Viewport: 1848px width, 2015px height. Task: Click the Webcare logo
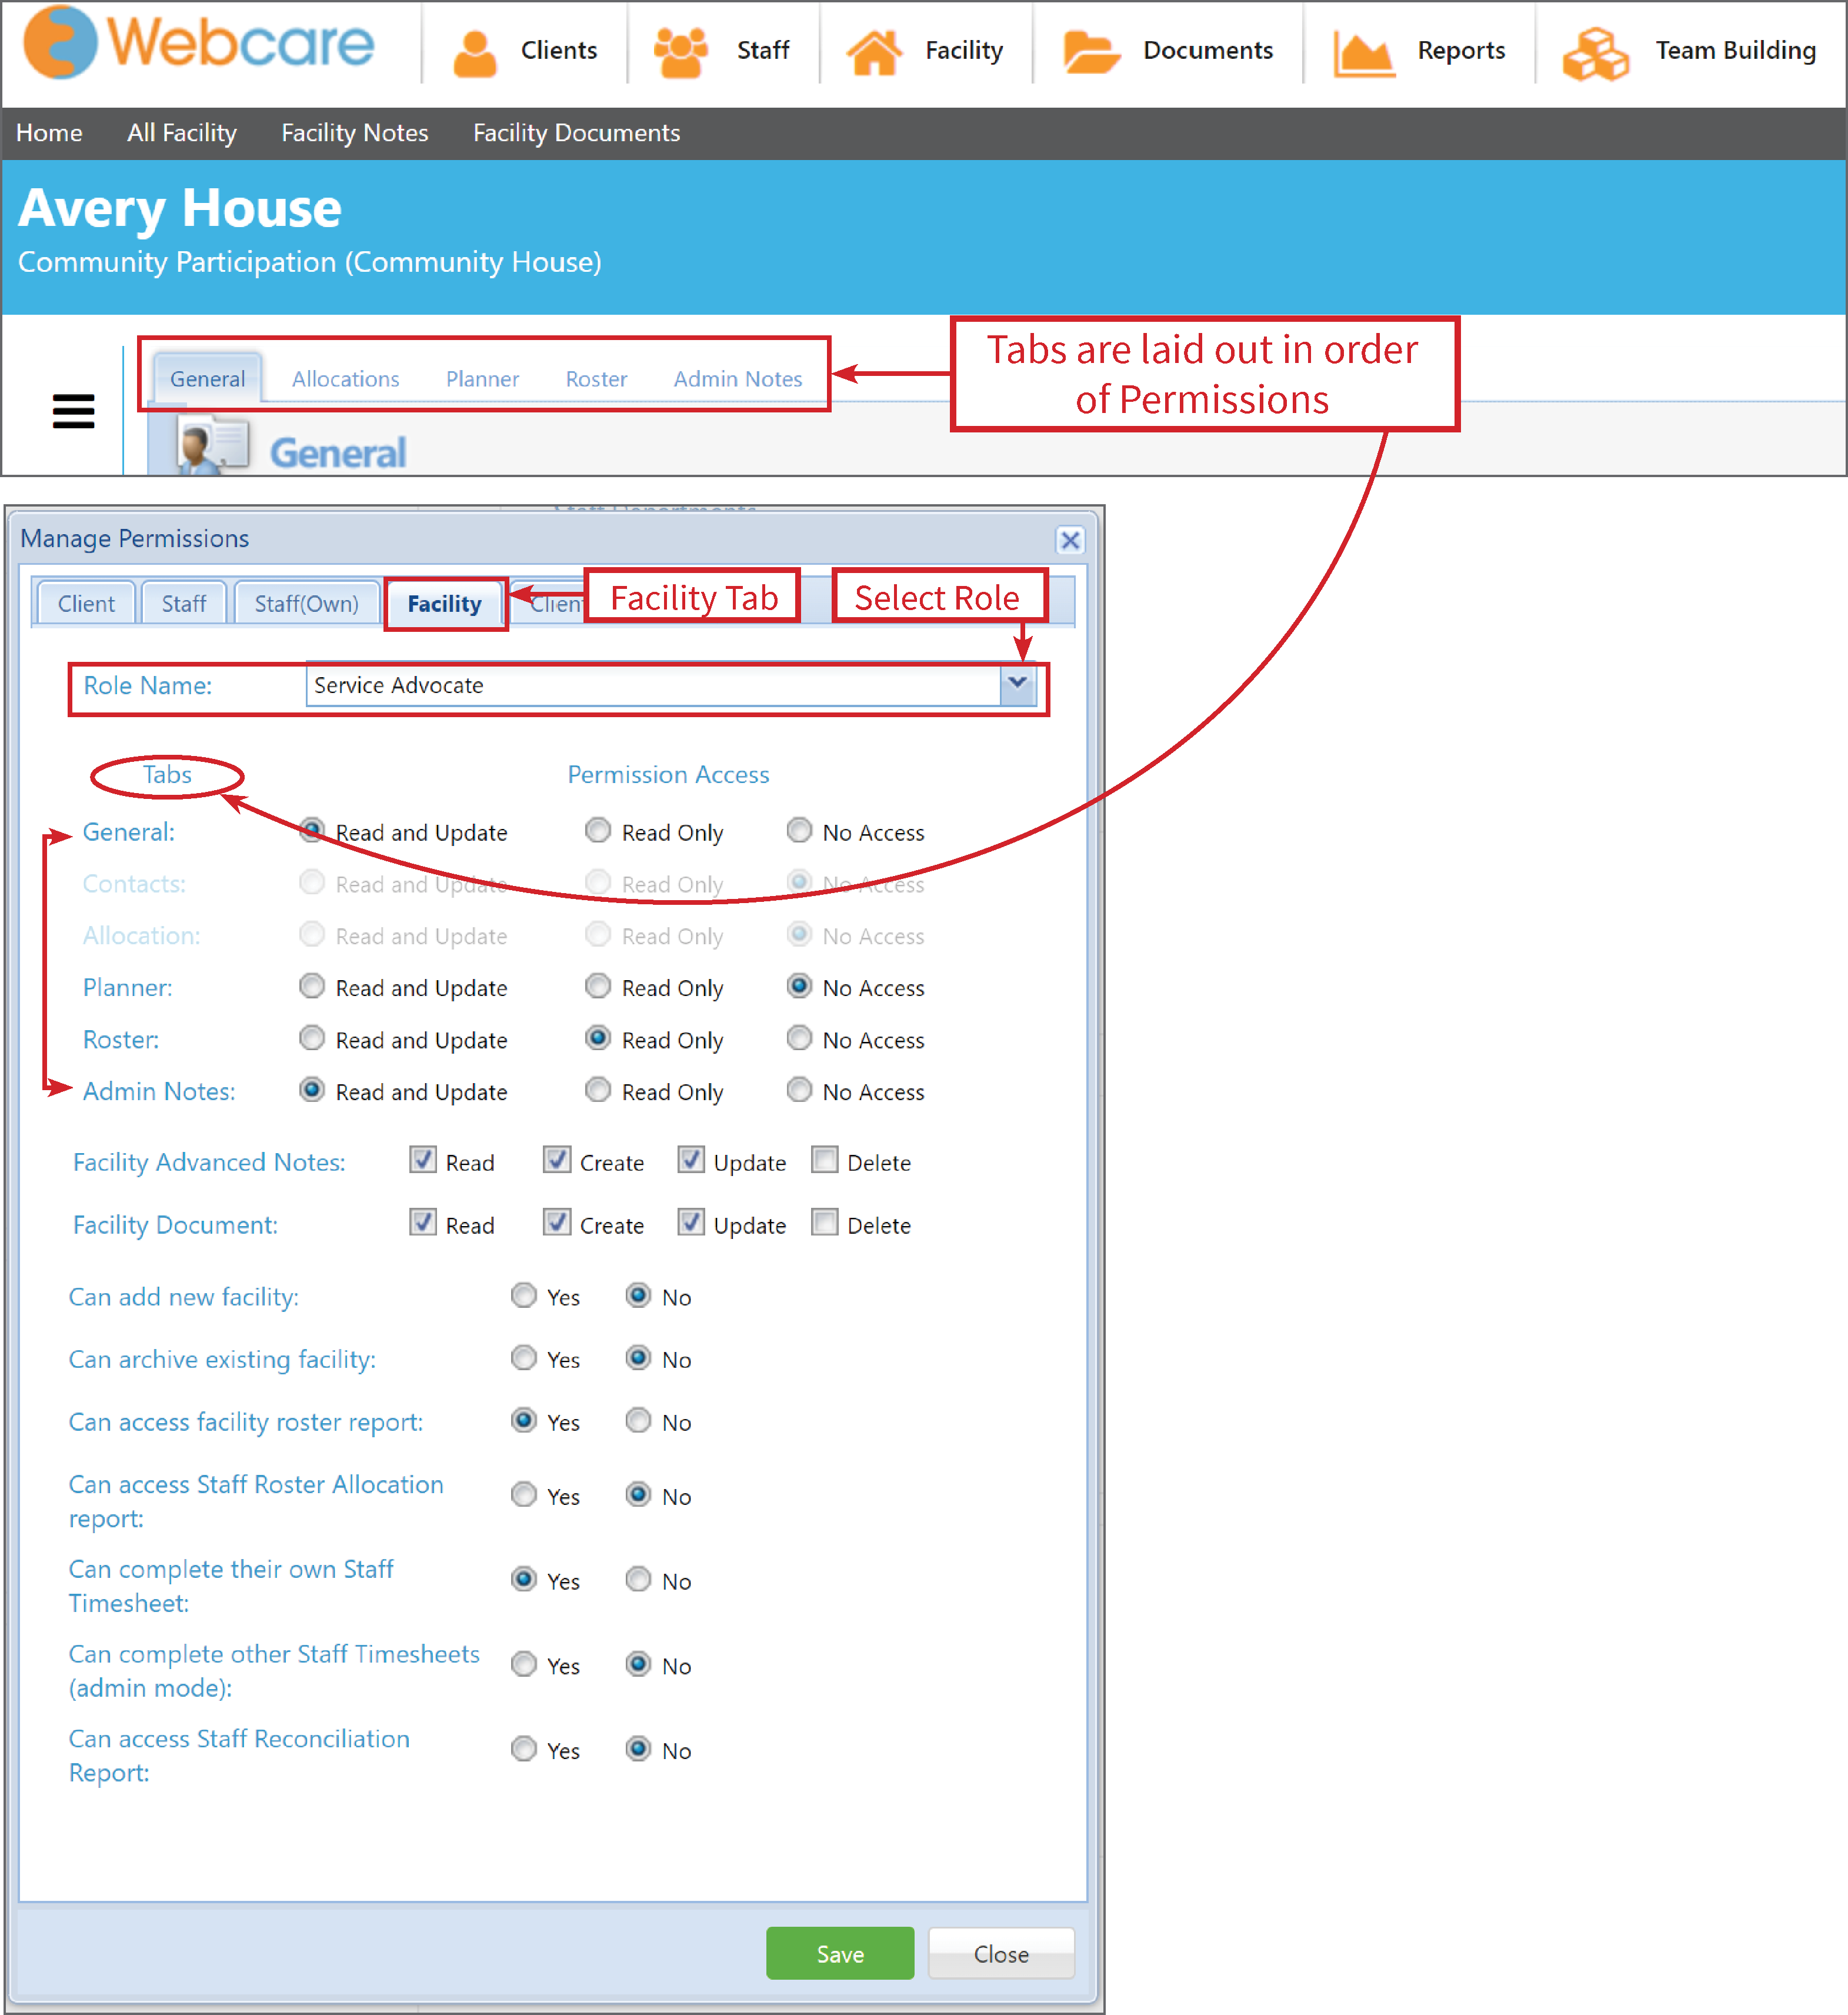[x=199, y=42]
